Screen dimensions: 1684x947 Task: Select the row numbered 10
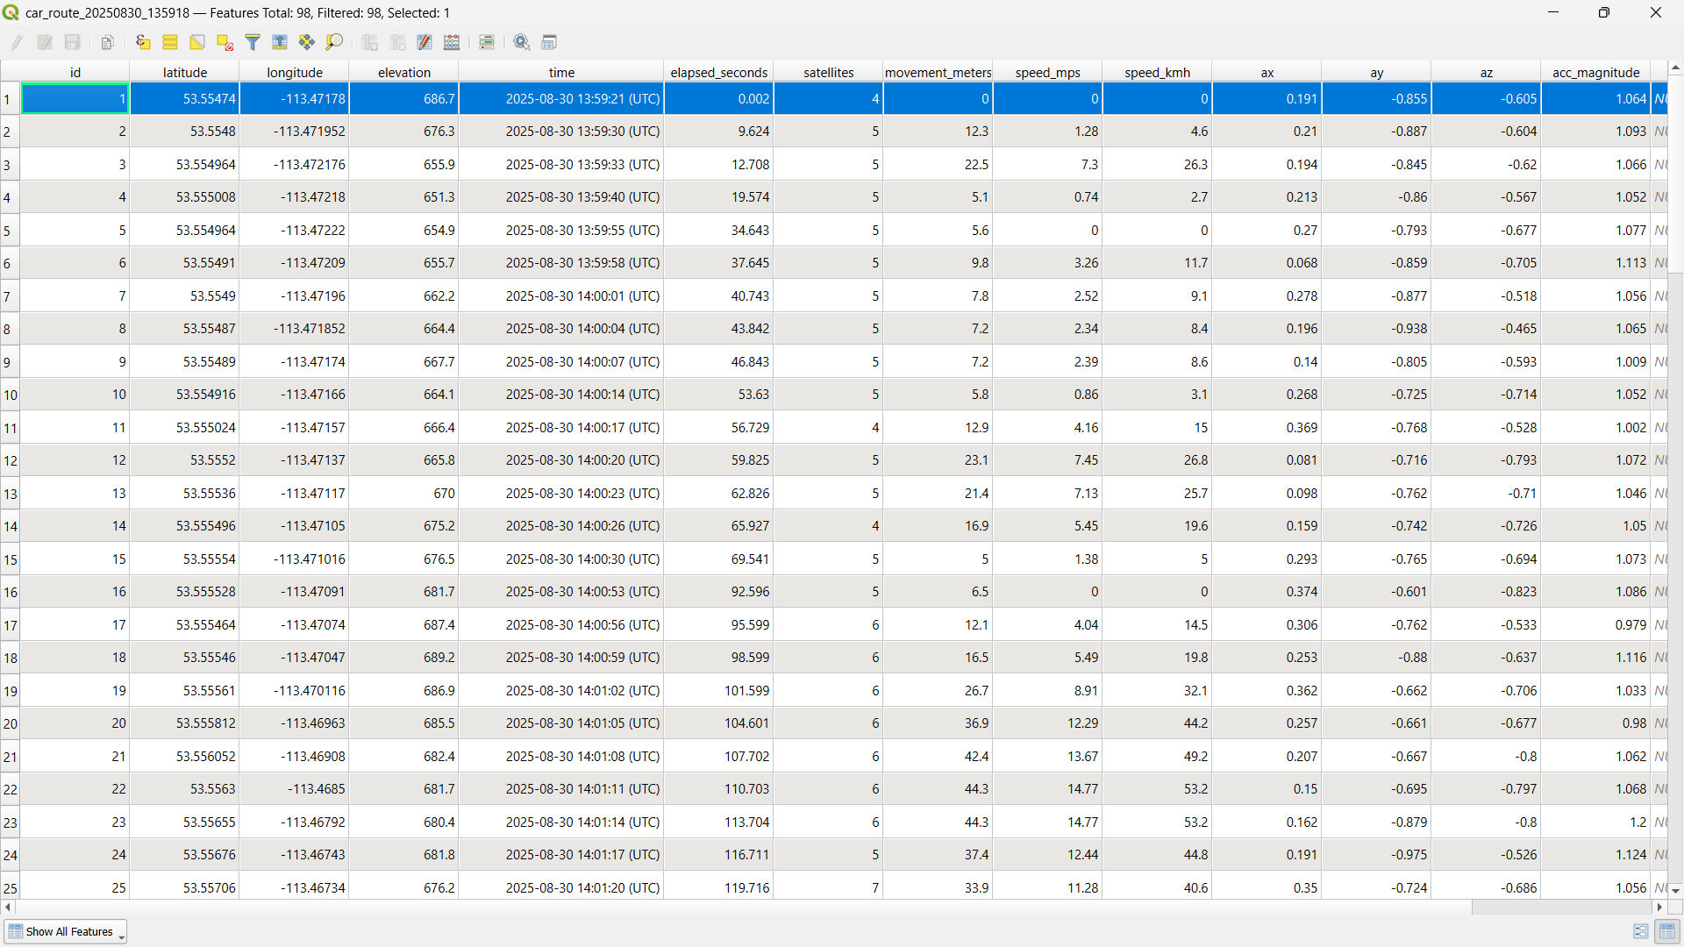pos(10,394)
